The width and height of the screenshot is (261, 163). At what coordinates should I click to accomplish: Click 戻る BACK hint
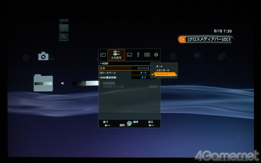pos(151,123)
